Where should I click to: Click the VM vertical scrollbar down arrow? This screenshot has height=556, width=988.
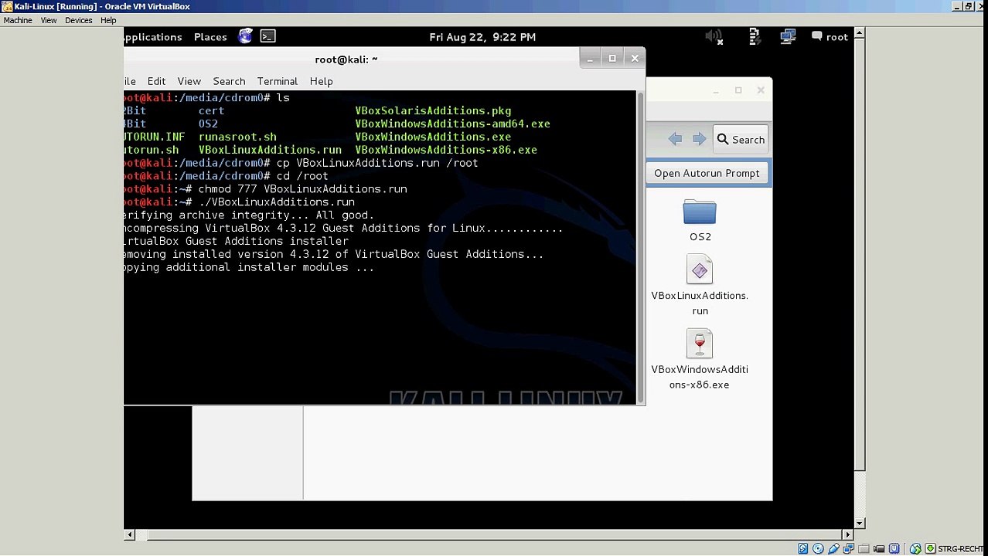(x=860, y=524)
